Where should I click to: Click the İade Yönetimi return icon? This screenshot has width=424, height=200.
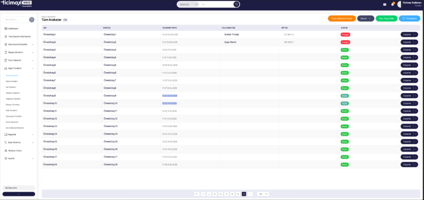tap(6, 142)
